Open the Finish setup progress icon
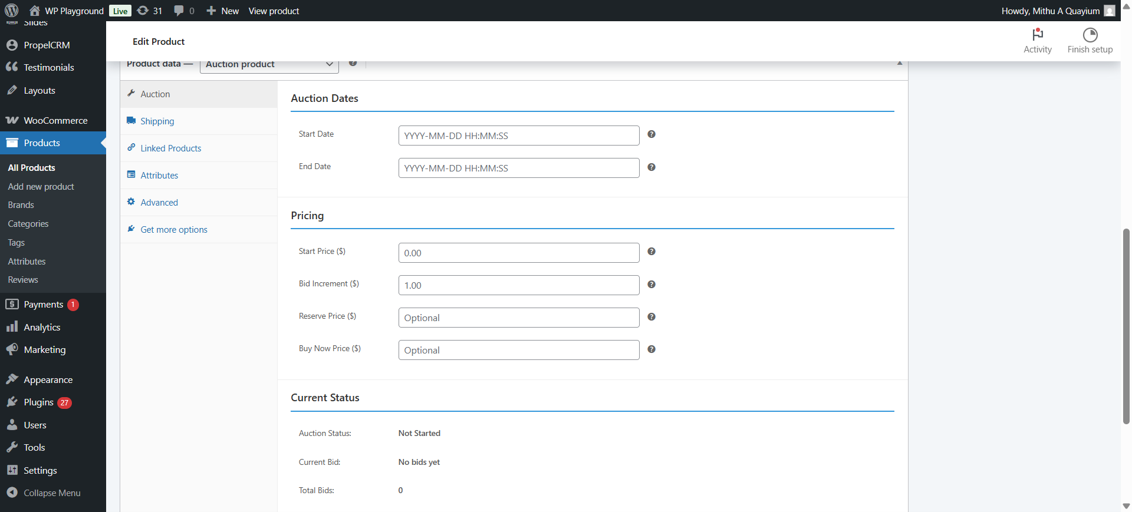Viewport: 1132px width, 512px height. point(1090,35)
